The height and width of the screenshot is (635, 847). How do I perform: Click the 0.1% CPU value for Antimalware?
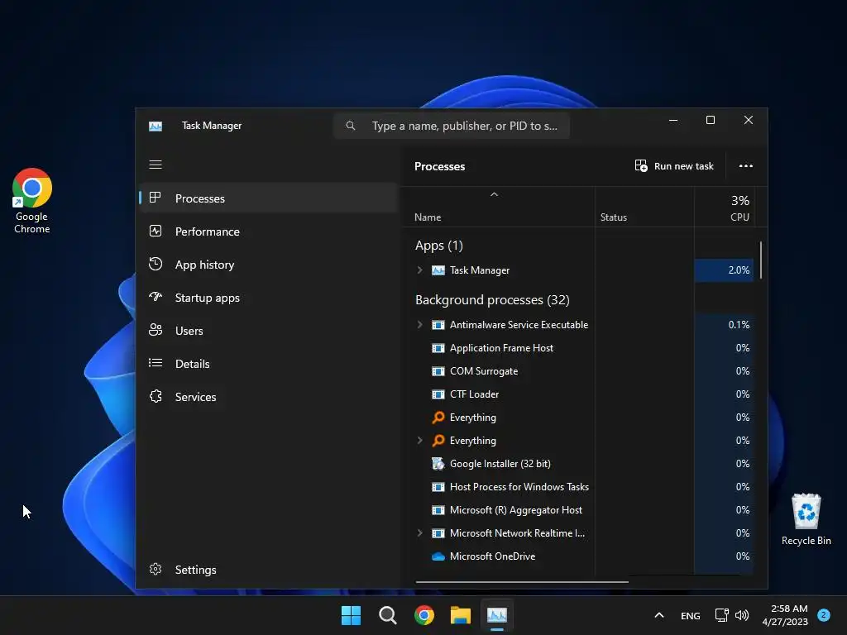tap(739, 324)
